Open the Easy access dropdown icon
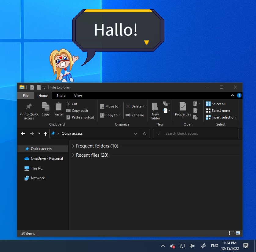This screenshot has width=256, height=252. [x=166, y=111]
